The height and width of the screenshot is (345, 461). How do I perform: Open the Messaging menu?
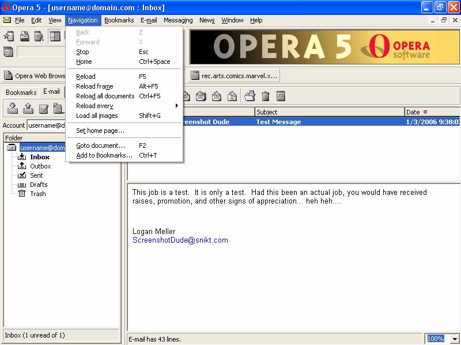pos(178,20)
